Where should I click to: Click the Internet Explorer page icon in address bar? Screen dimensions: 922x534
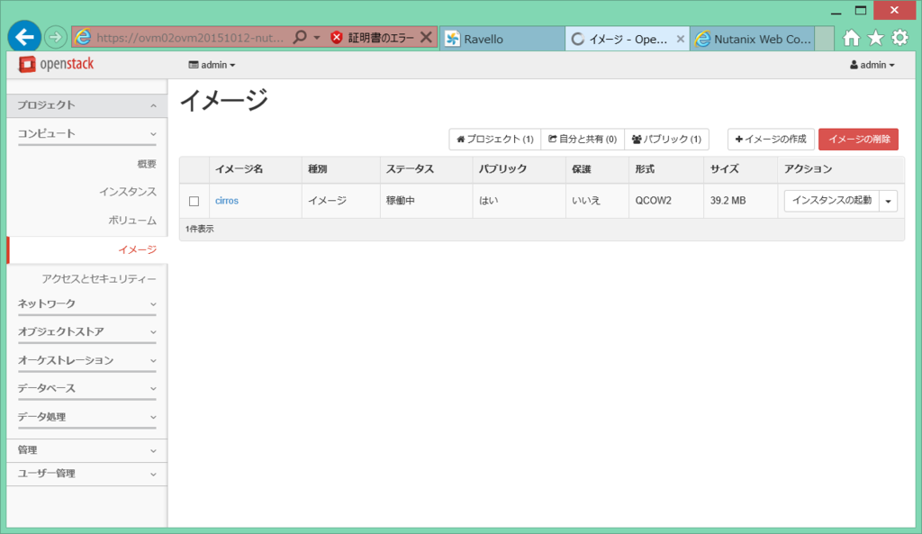click(x=84, y=38)
